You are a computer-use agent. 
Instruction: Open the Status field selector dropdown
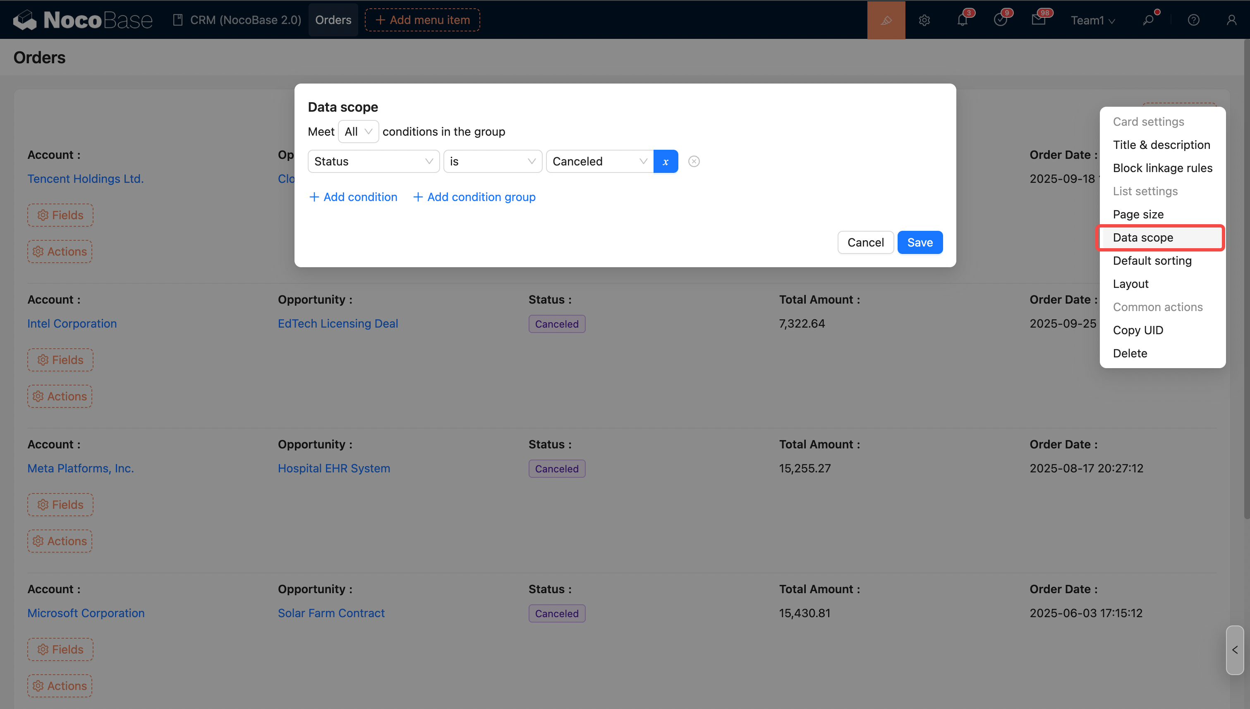(x=374, y=161)
